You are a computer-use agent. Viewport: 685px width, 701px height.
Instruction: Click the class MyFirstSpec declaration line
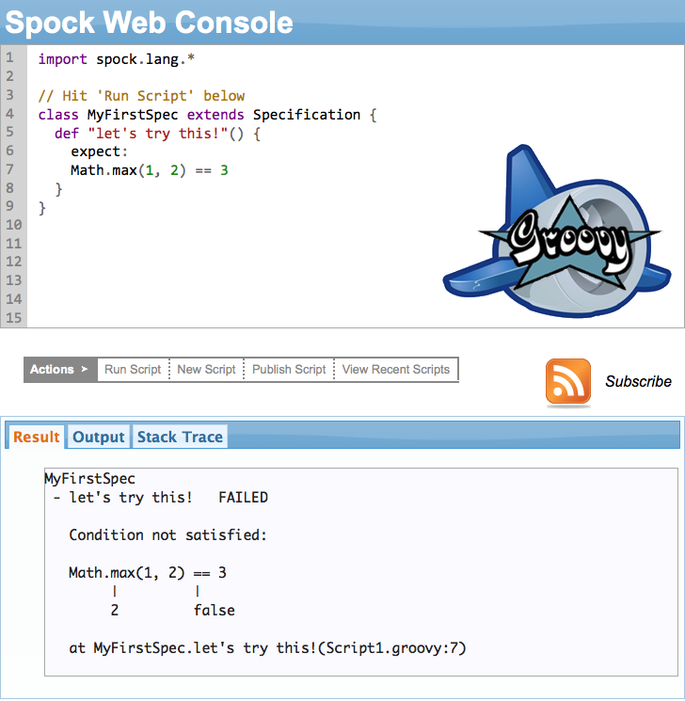click(x=207, y=115)
